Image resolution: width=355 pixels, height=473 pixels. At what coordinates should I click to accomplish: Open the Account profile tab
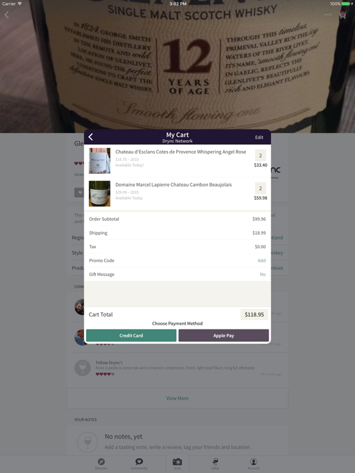[253, 464]
